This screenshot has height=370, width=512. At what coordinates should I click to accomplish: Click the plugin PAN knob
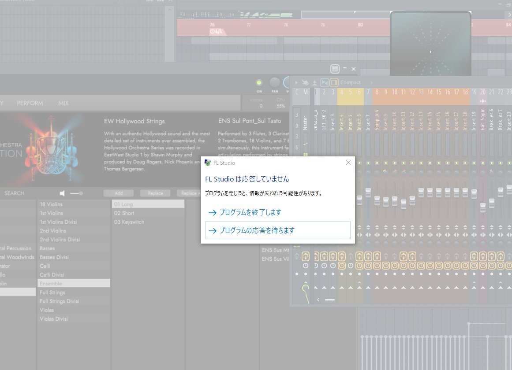tap(275, 82)
